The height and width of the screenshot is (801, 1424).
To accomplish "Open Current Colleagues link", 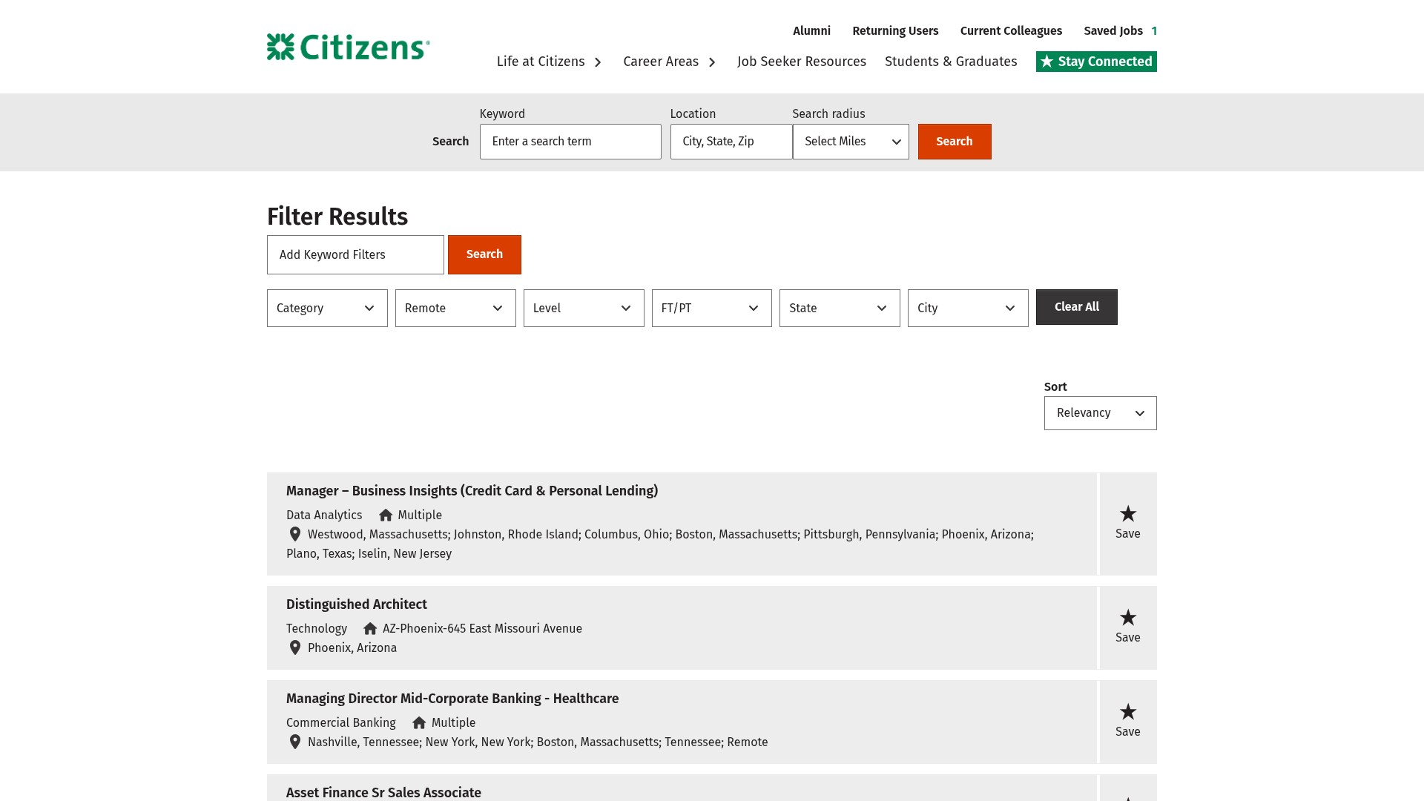I will tap(1011, 31).
